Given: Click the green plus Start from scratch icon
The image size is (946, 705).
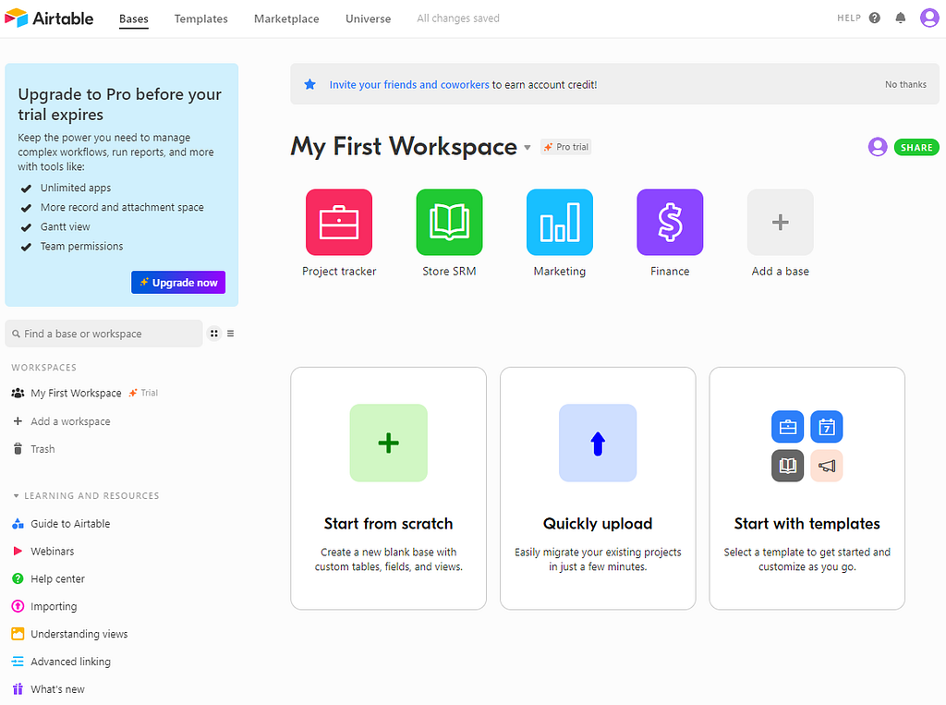Looking at the screenshot, I should click(x=389, y=443).
